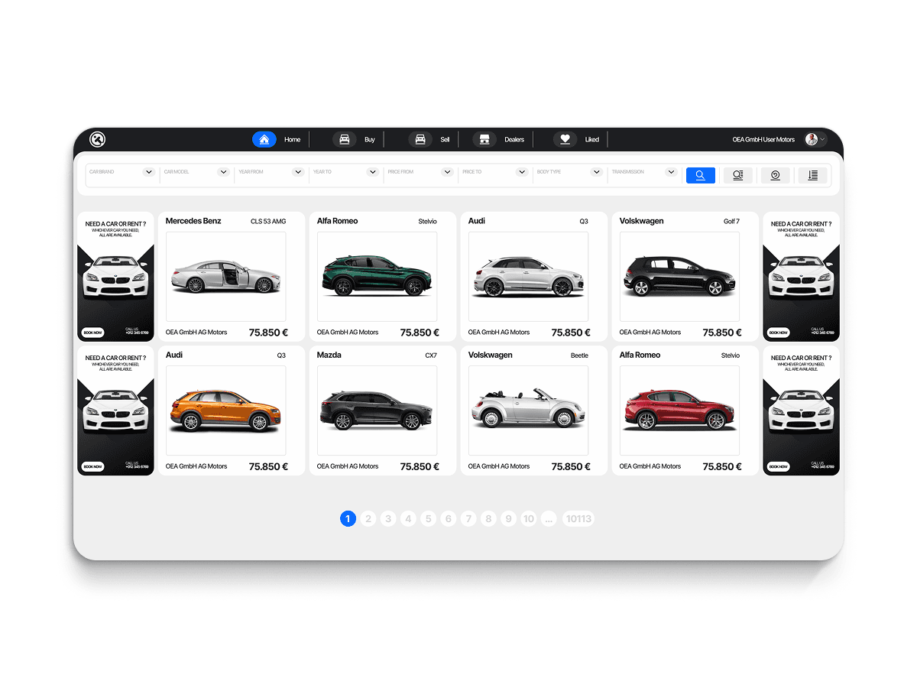
Task: Select the Liked menu label
Action: (x=592, y=140)
